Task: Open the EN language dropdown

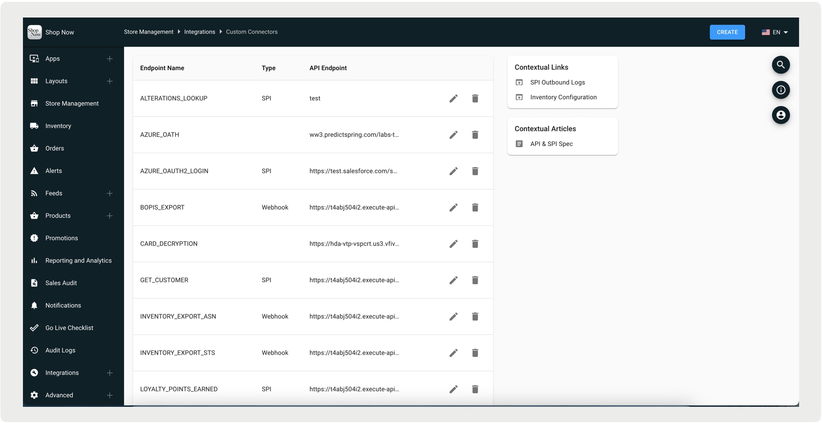Action: point(775,32)
